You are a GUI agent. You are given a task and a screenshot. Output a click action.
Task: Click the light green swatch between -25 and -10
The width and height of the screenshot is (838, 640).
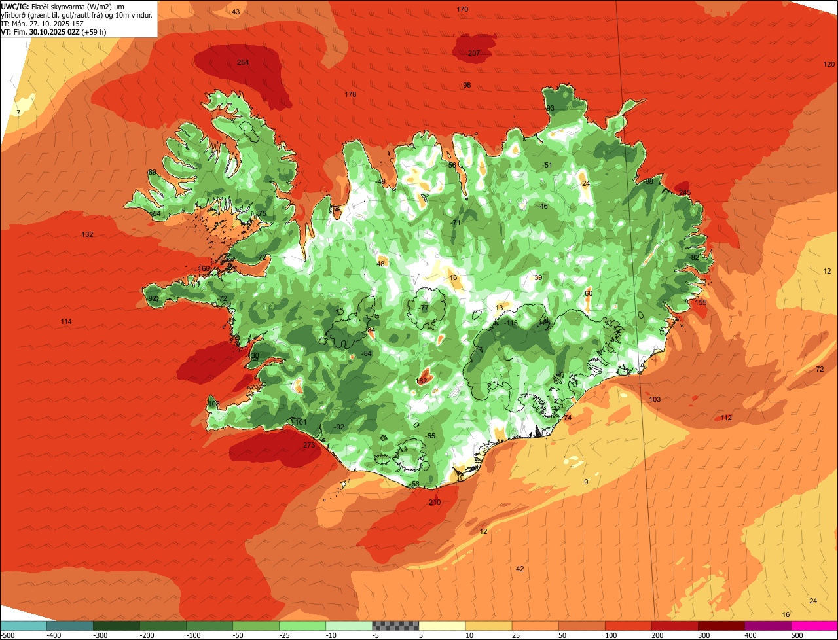point(302,626)
